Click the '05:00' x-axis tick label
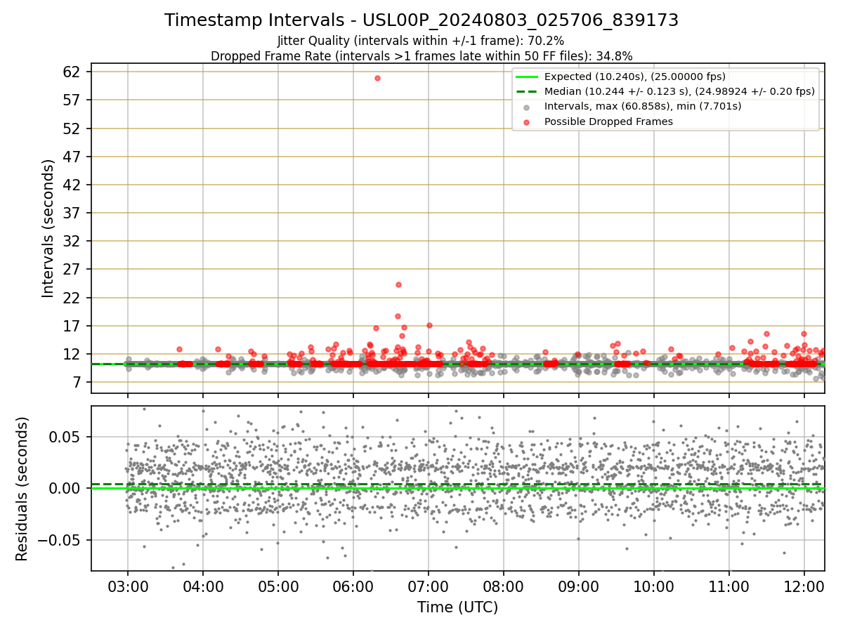Viewport: 843px width, 632px height. point(278,586)
